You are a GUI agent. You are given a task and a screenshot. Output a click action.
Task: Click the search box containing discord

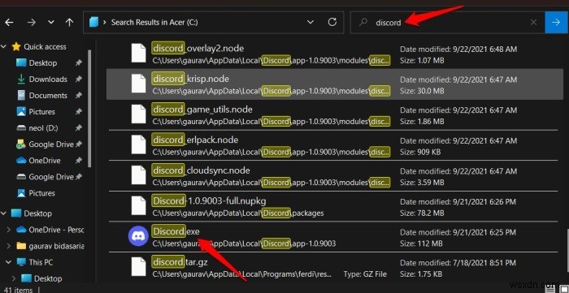[x=447, y=23]
